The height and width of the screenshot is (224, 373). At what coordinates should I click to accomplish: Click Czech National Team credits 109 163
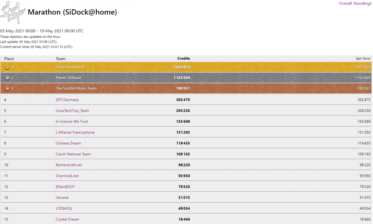[183, 154]
